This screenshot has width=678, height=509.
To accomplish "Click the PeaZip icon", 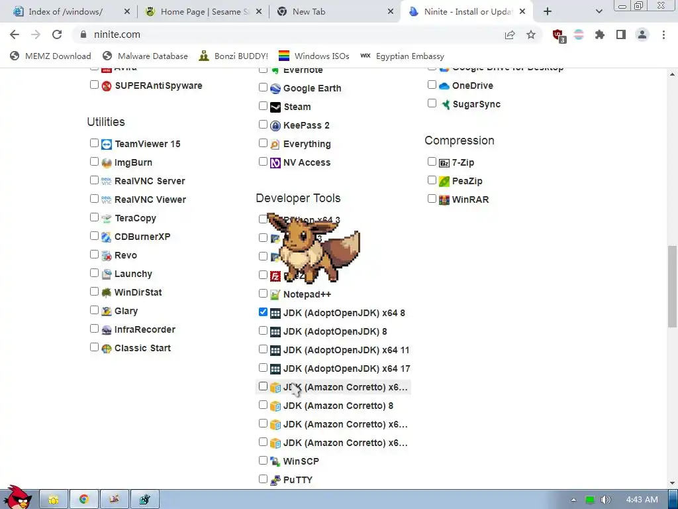I will coord(444,182).
